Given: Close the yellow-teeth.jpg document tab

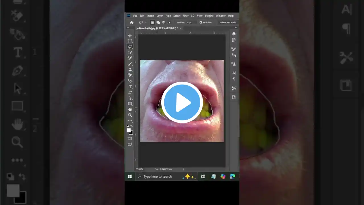Looking at the screenshot, I should pos(181,28).
